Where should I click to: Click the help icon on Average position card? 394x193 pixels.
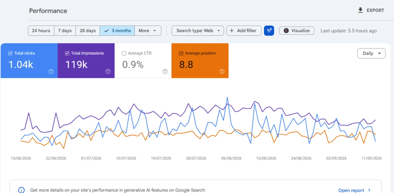222,72
